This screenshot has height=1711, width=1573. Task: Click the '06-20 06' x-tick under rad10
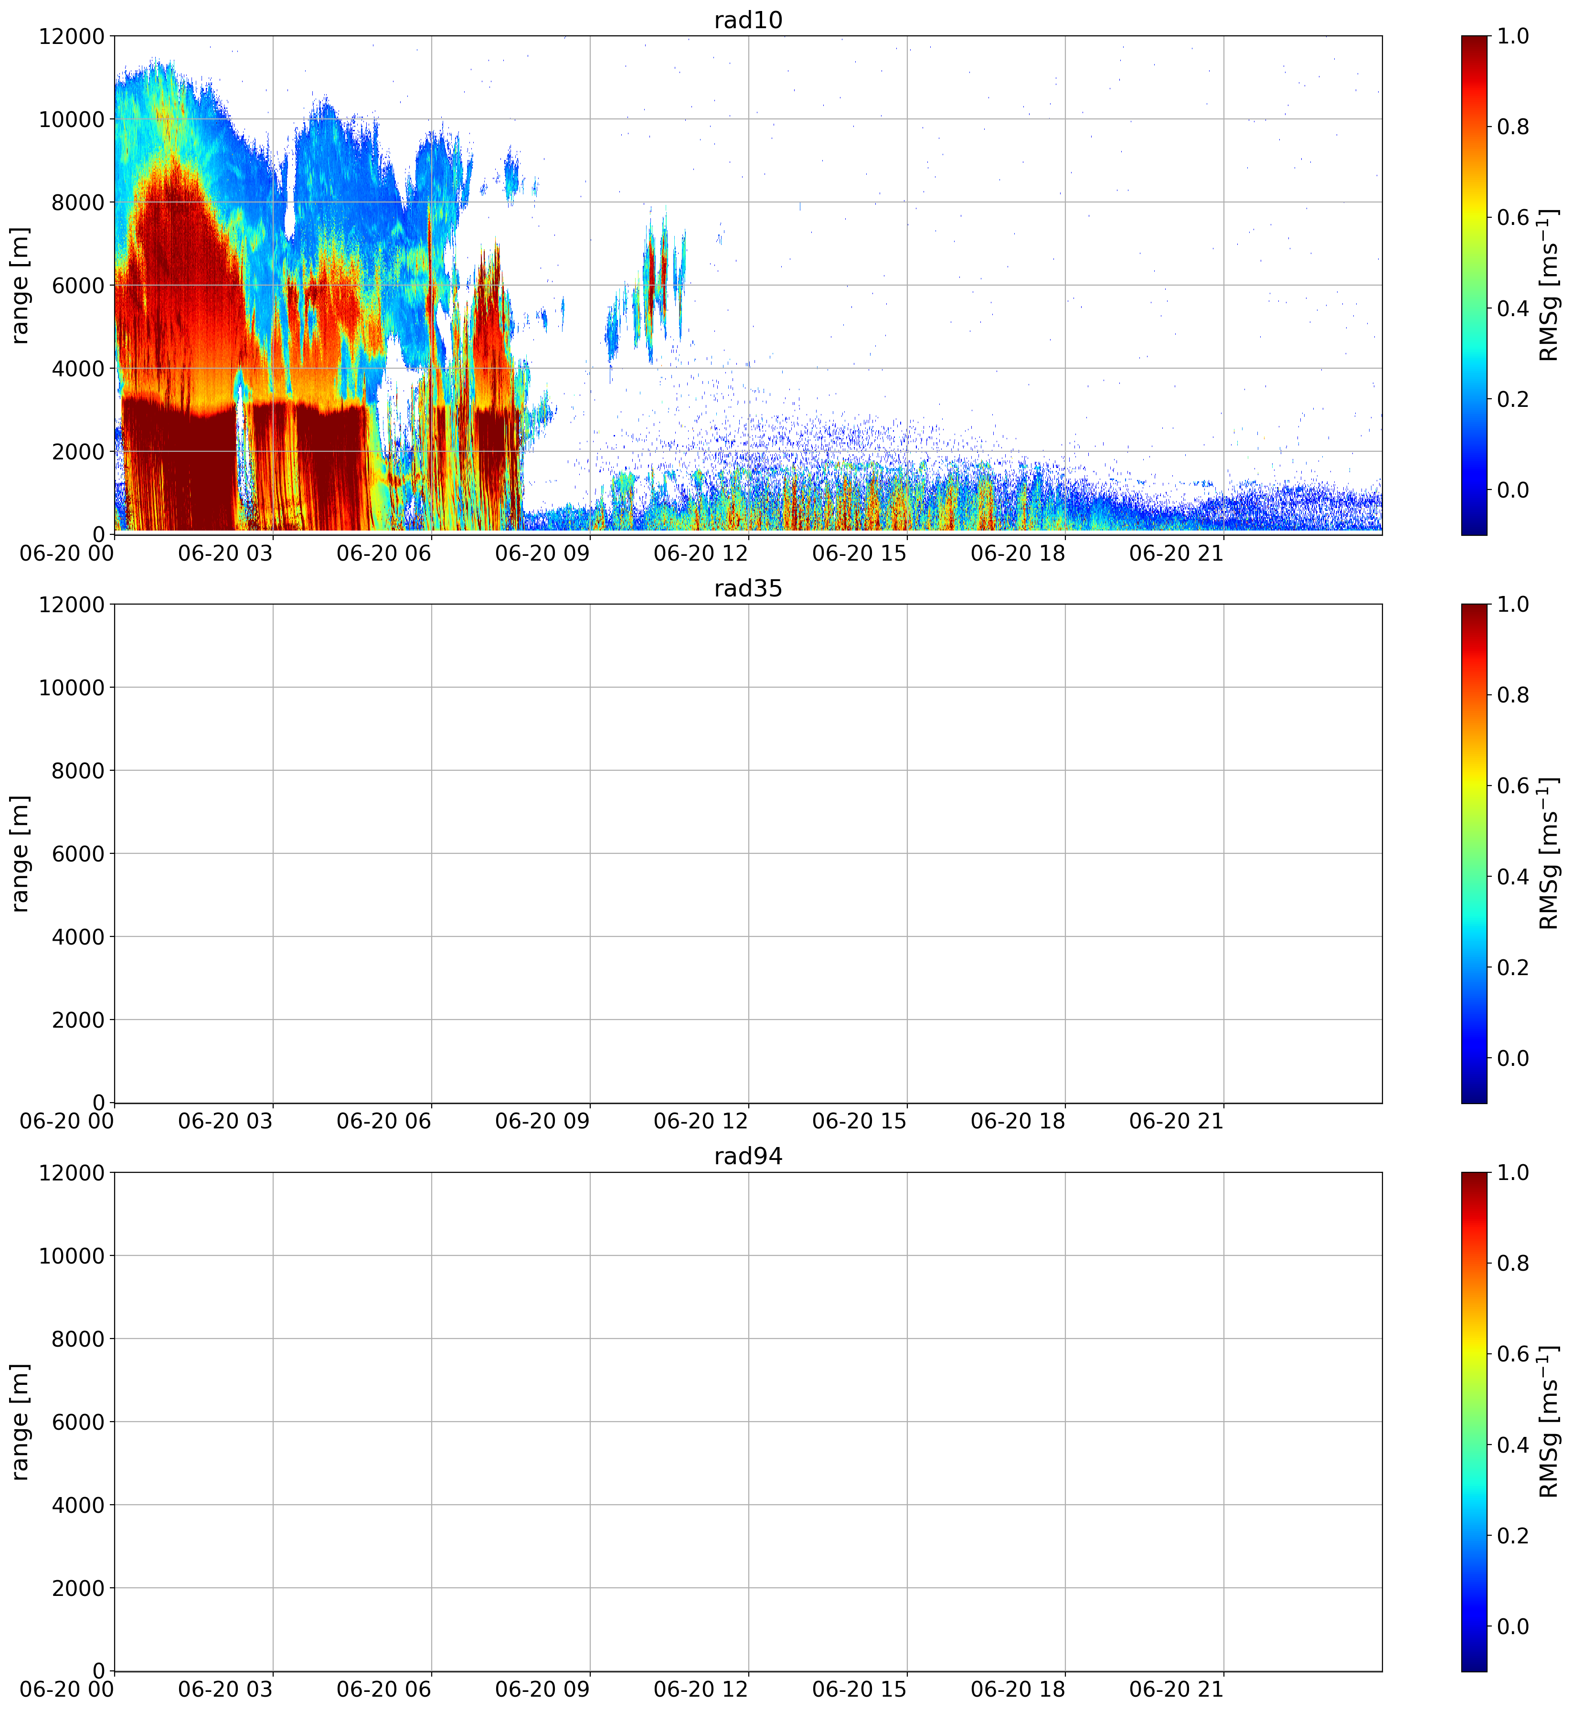pos(384,553)
